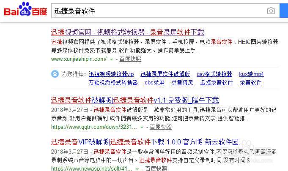Open result 迅捷录音软件破解版 腾牛下载
Screen dimensions: 288x171
click(135, 100)
